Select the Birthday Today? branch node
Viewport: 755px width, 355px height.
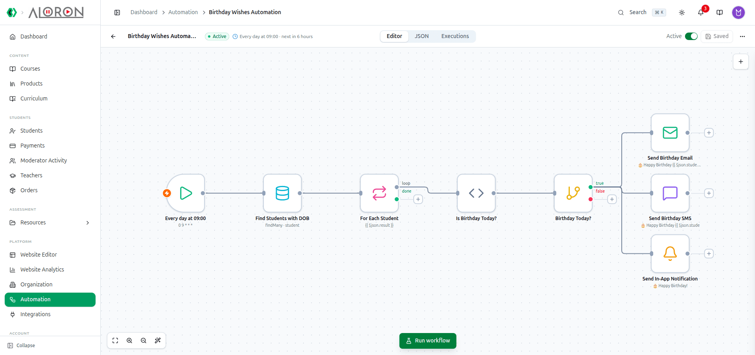coord(573,193)
